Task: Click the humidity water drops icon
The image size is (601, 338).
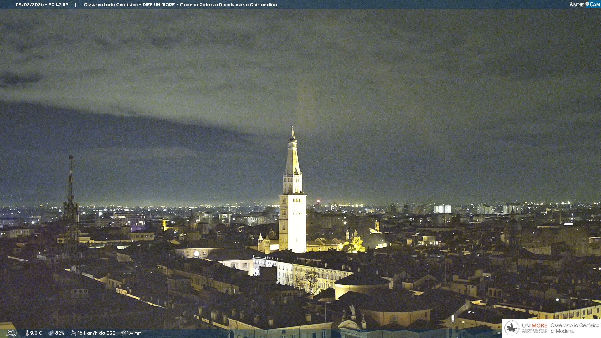Action: click(51, 333)
